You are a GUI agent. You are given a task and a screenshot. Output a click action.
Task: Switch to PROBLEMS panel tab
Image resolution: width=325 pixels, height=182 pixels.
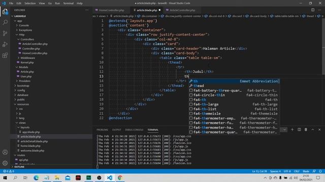102,130
